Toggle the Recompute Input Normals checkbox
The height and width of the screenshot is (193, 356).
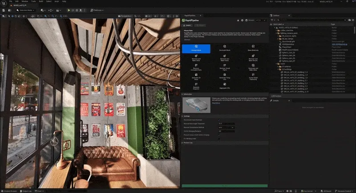click(x=219, y=120)
